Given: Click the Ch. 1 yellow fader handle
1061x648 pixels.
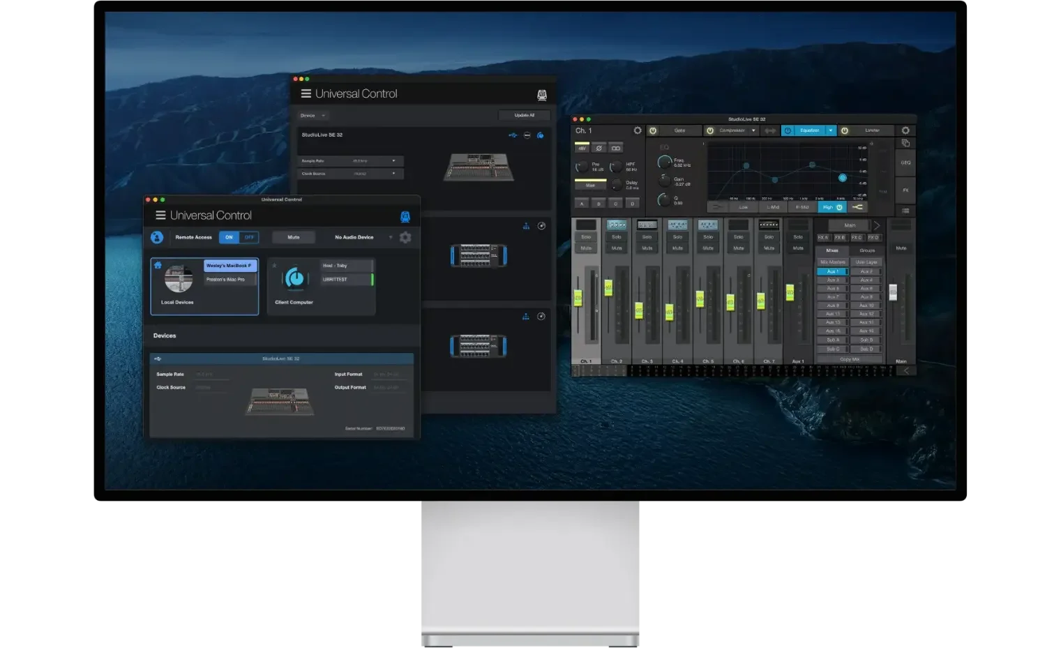Looking at the screenshot, I should click(x=578, y=299).
